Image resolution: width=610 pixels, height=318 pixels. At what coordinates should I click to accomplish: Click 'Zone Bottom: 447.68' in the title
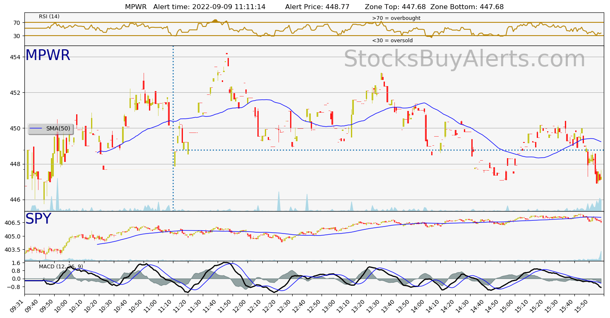[x=467, y=7]
